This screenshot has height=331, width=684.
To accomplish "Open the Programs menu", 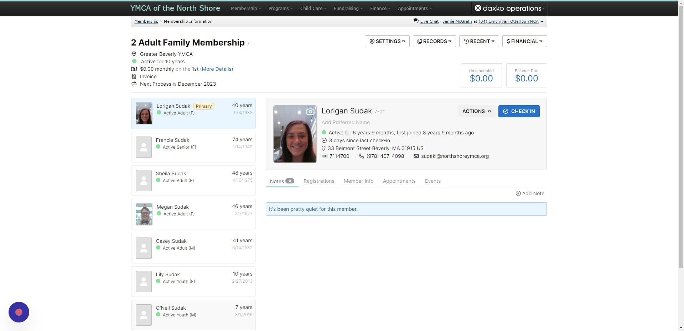I will tap(281, 8).
